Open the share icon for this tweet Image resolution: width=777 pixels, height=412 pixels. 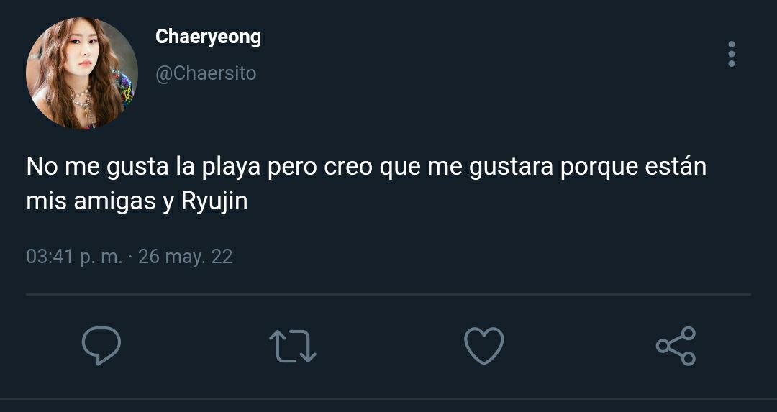tap(676, 346)
